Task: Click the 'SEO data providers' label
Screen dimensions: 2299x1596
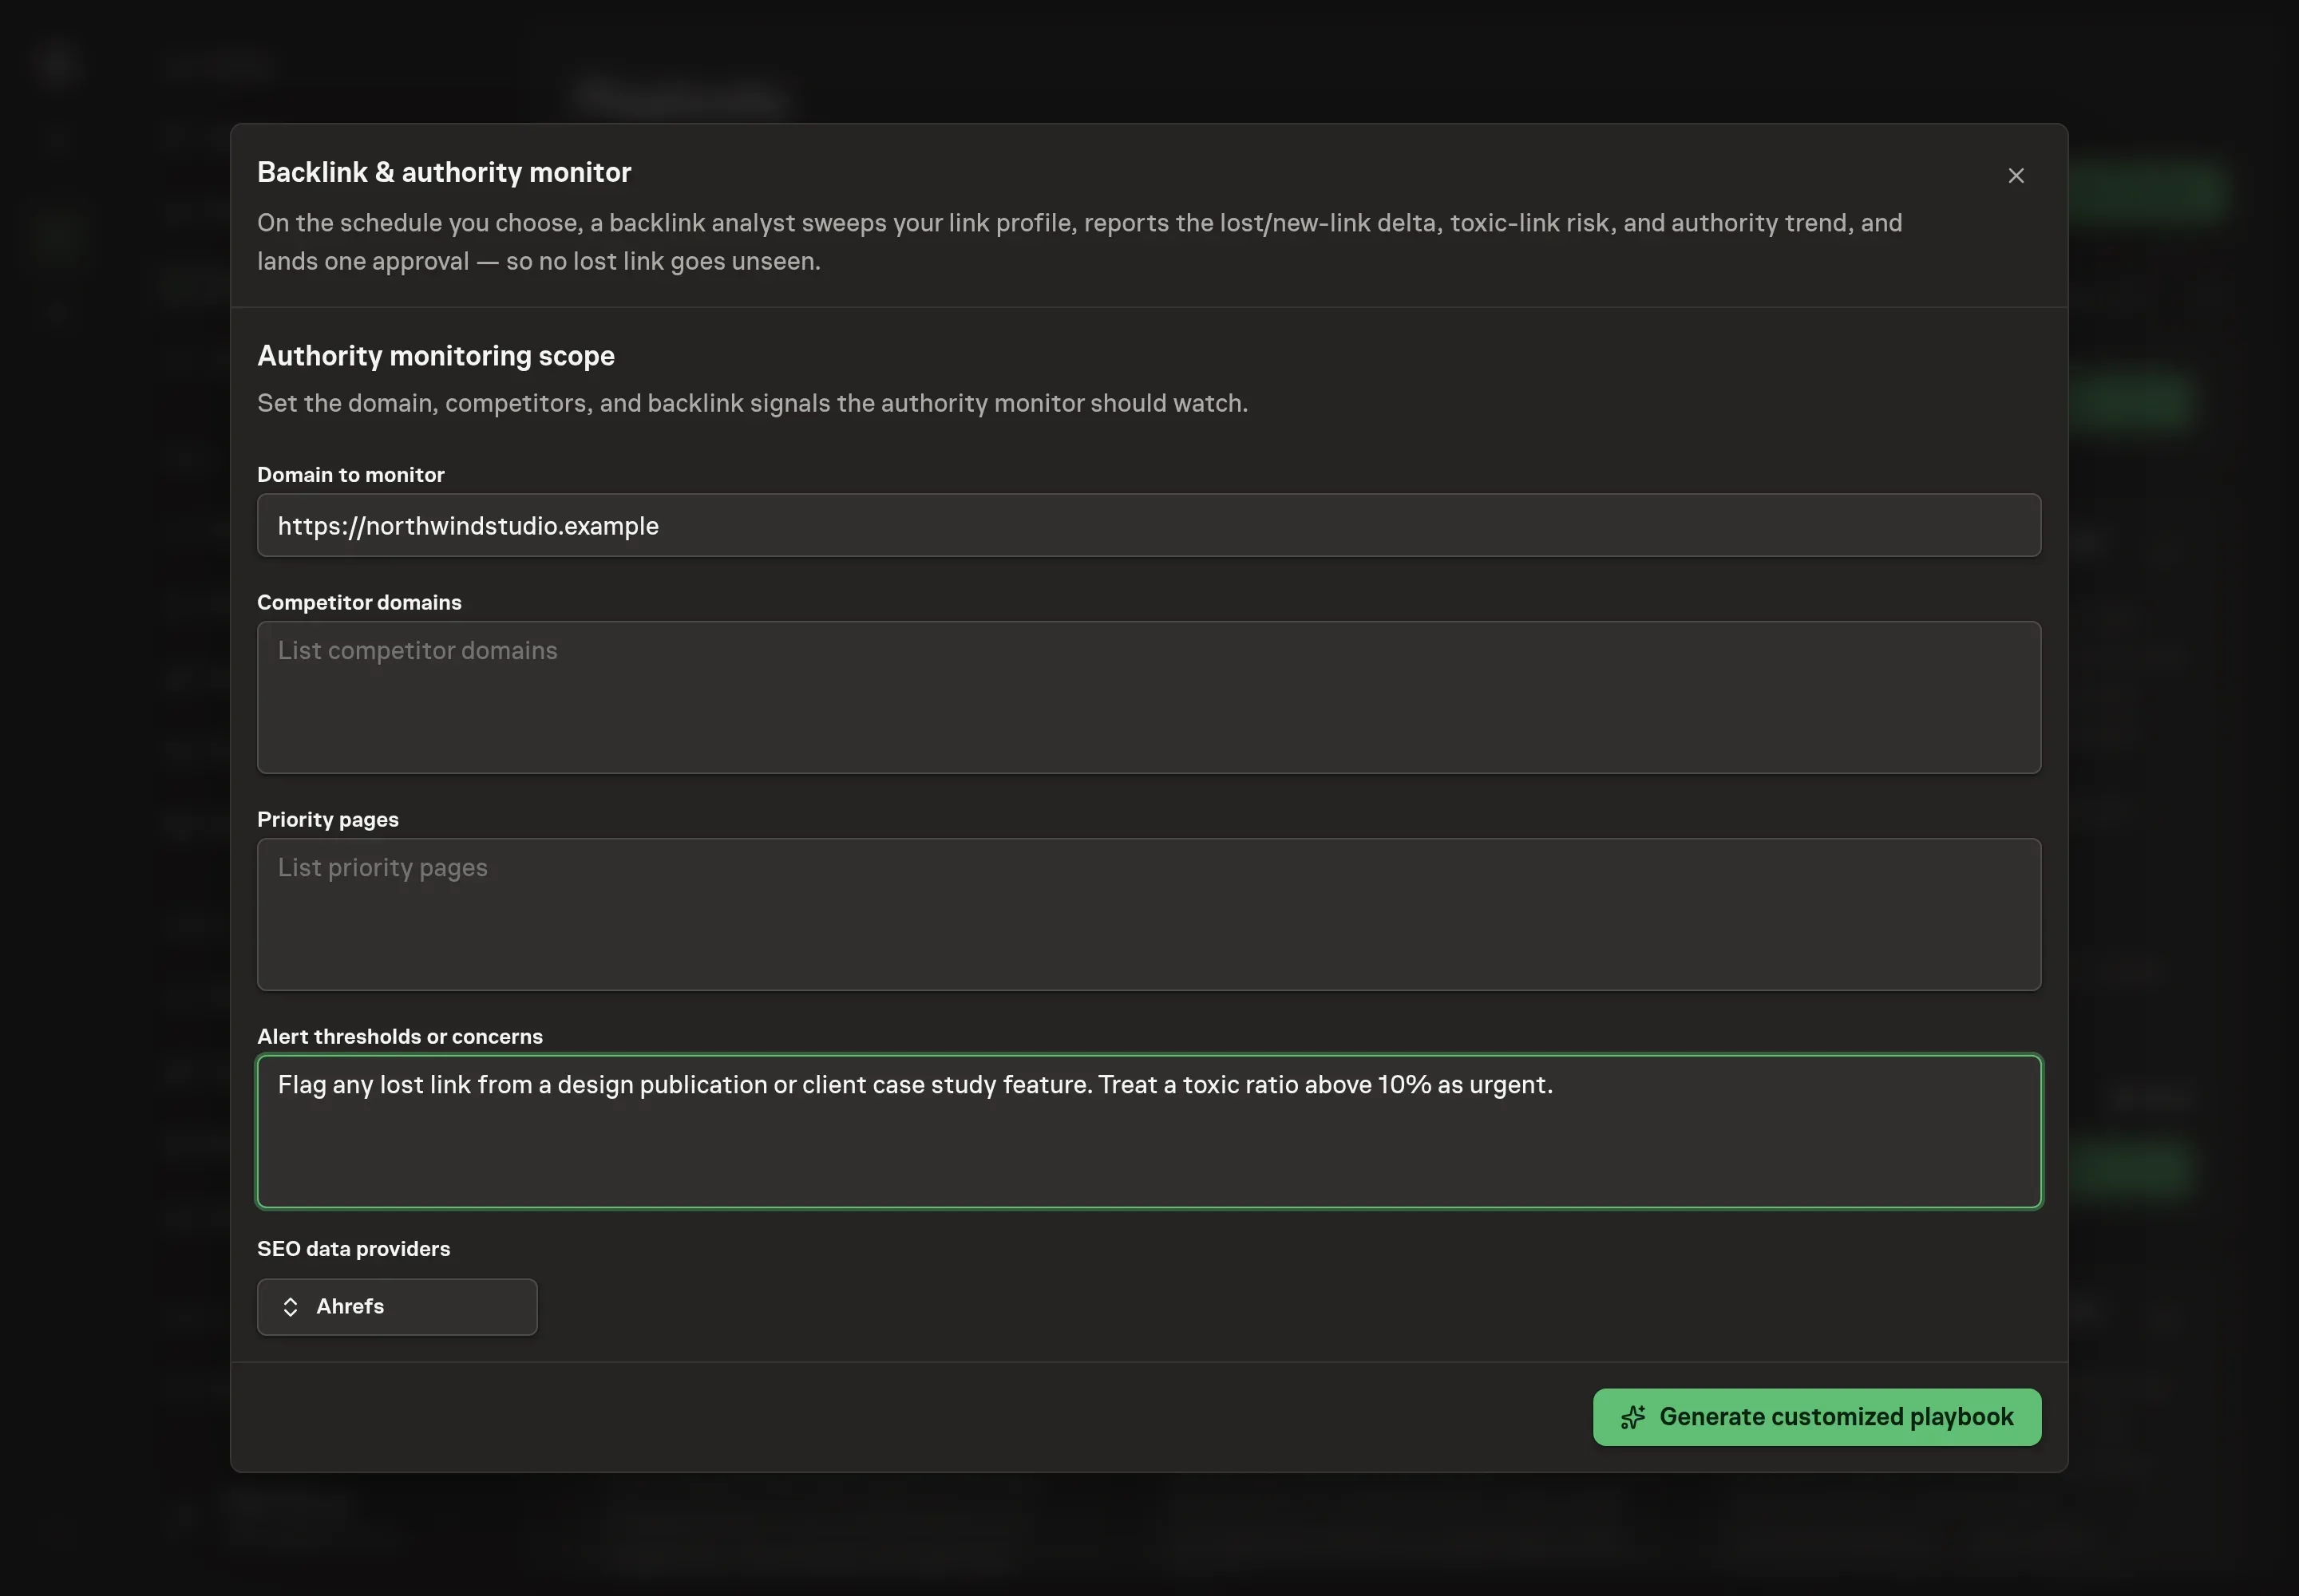Action: pos(353,1248)
